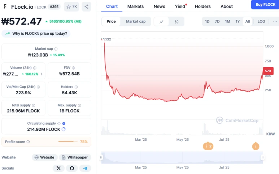
Task: Open the X (Twitter) social link
Action: (x=58, y=168)
